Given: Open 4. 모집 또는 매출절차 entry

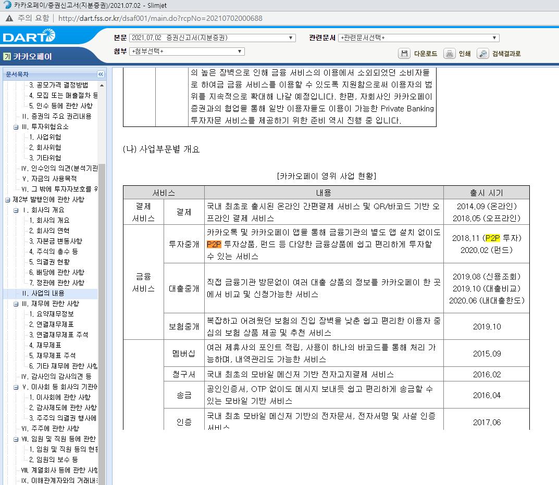Looking at the screenshot, I should coord(63,95).
